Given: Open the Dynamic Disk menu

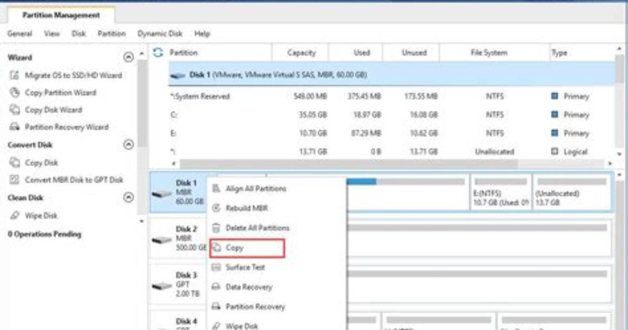Looking at the screenshot, I should point(160,34).
